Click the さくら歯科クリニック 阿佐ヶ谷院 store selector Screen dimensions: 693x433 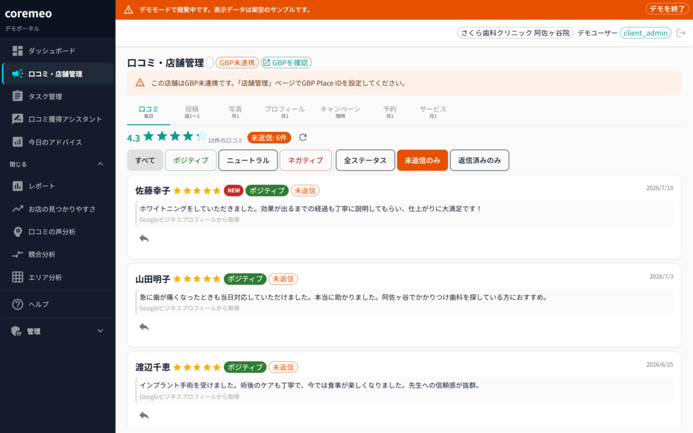515,33
